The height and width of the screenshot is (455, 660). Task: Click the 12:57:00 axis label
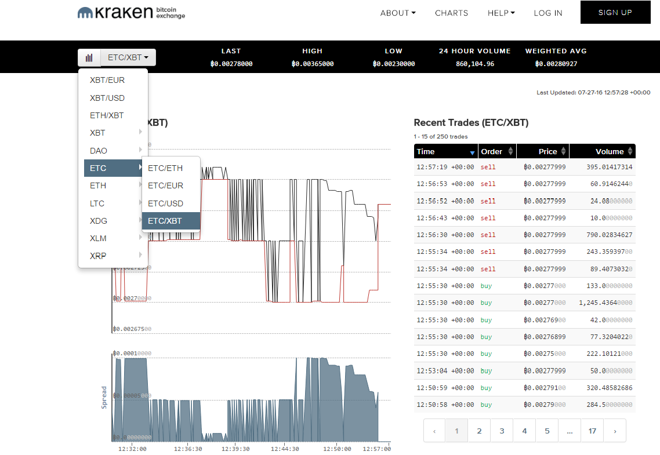pos(377,449)
